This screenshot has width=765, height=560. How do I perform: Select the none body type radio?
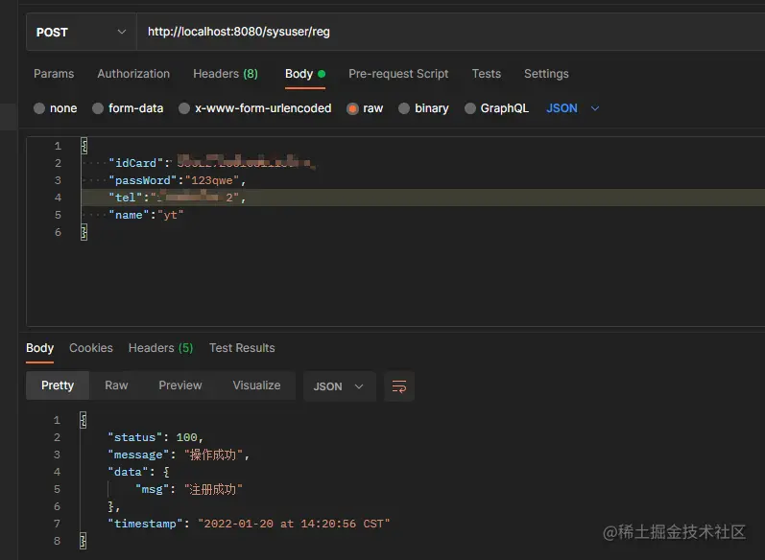pos(39,108)
